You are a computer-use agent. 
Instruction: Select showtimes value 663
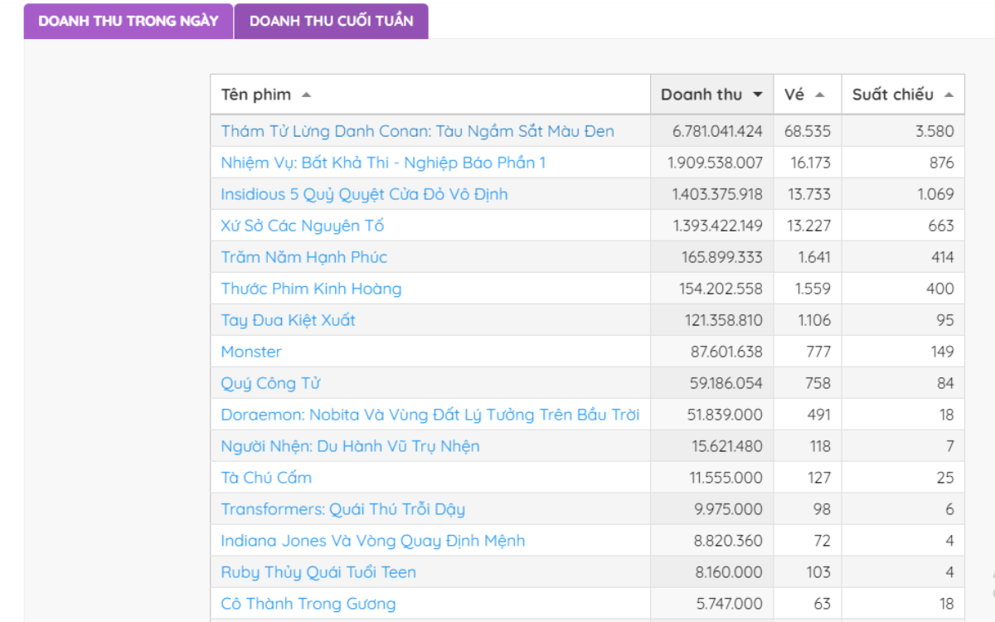tap(942, 226)
